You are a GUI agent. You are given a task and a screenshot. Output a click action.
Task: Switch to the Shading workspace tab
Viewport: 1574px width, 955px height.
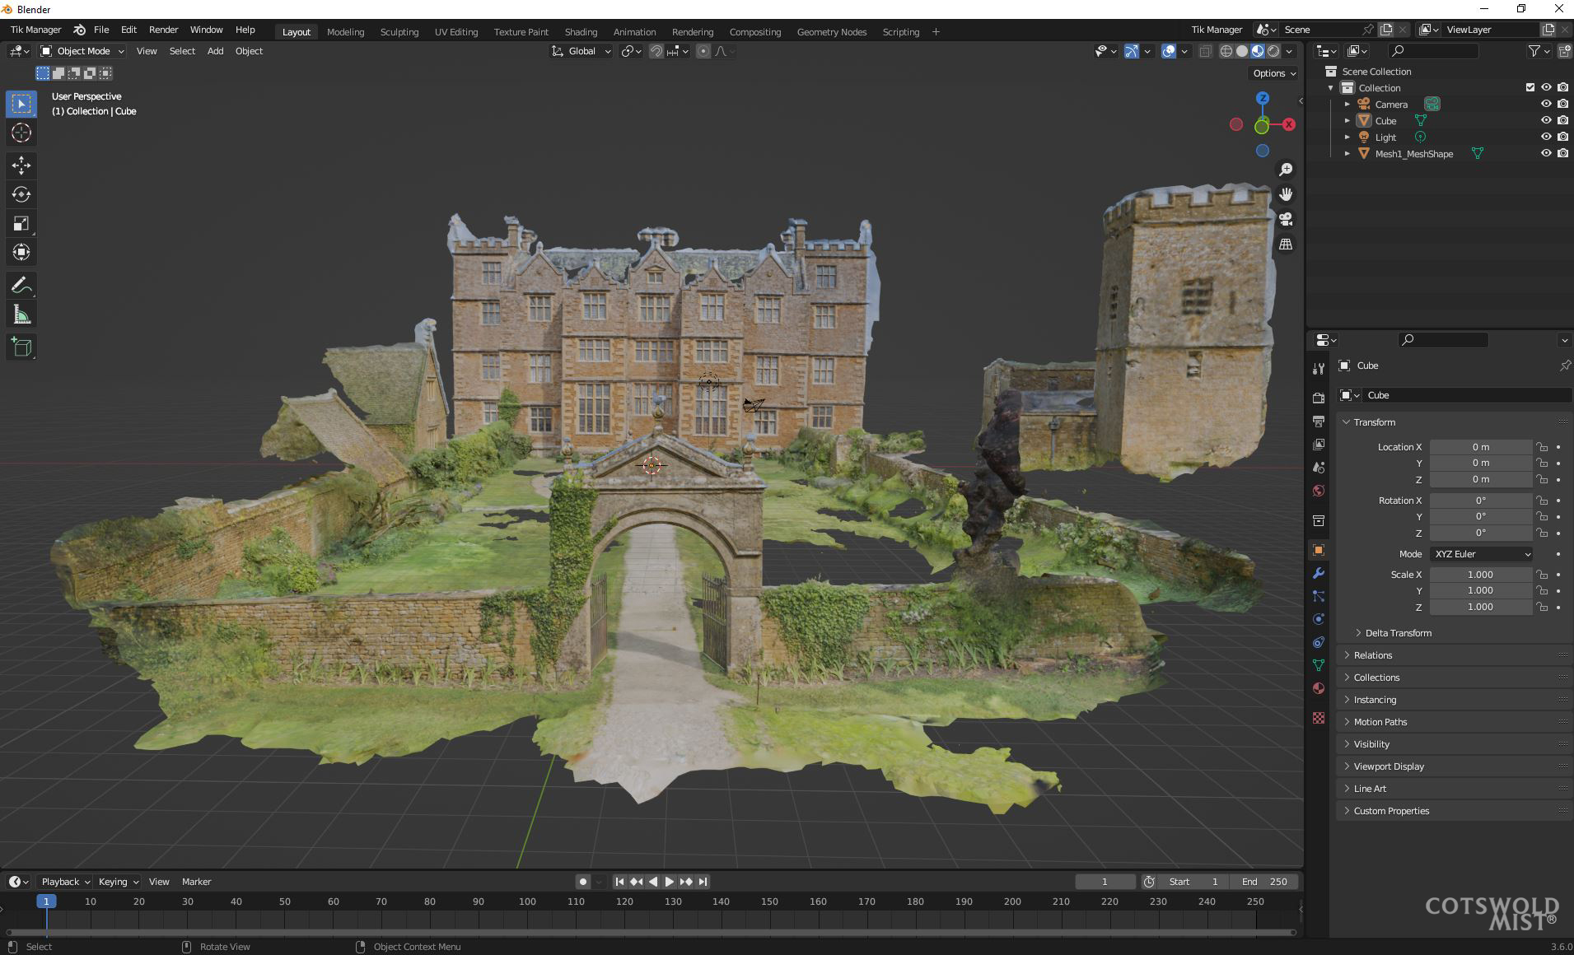[x=581, y=32]
